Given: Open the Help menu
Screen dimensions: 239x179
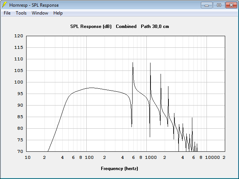Looking at the screenshot, I should pyautogui.click(x=58, y=13).
